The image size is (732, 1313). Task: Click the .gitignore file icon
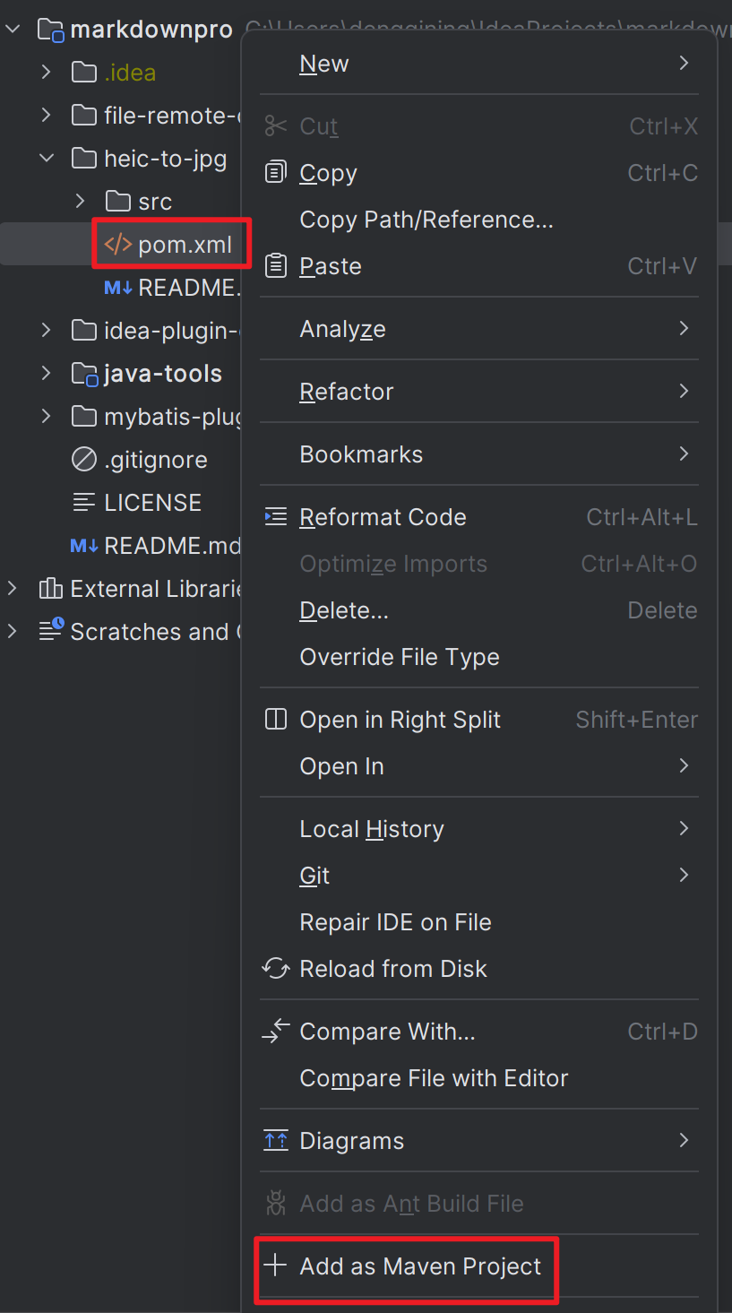click(83, 460)
